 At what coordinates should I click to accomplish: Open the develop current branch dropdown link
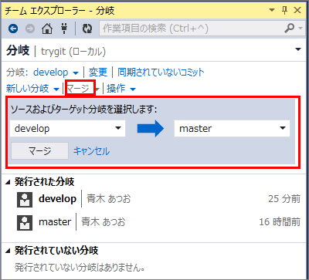56,73
